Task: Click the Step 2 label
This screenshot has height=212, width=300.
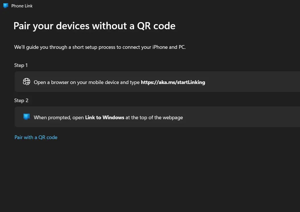Action: pos(21,100)
